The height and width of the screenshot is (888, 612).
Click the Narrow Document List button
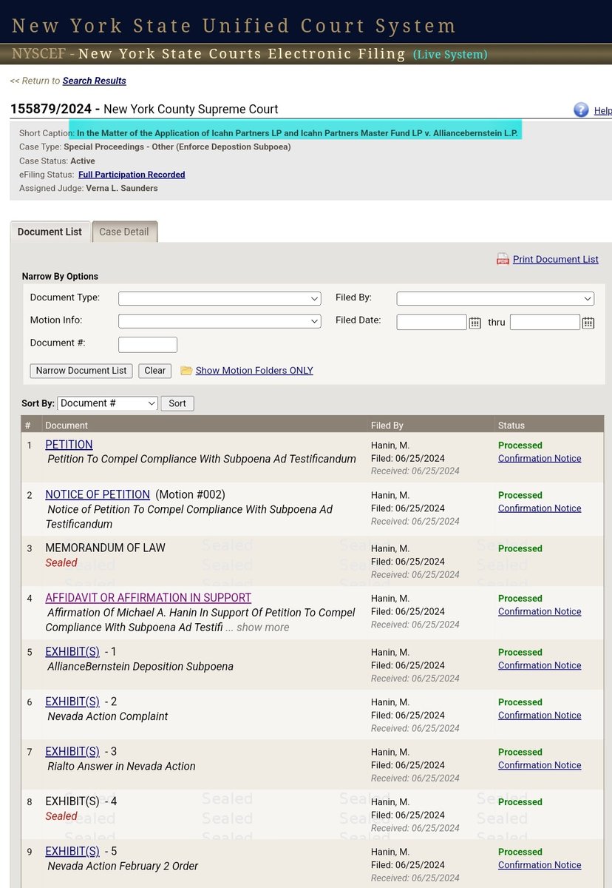(x=81, y=370)
